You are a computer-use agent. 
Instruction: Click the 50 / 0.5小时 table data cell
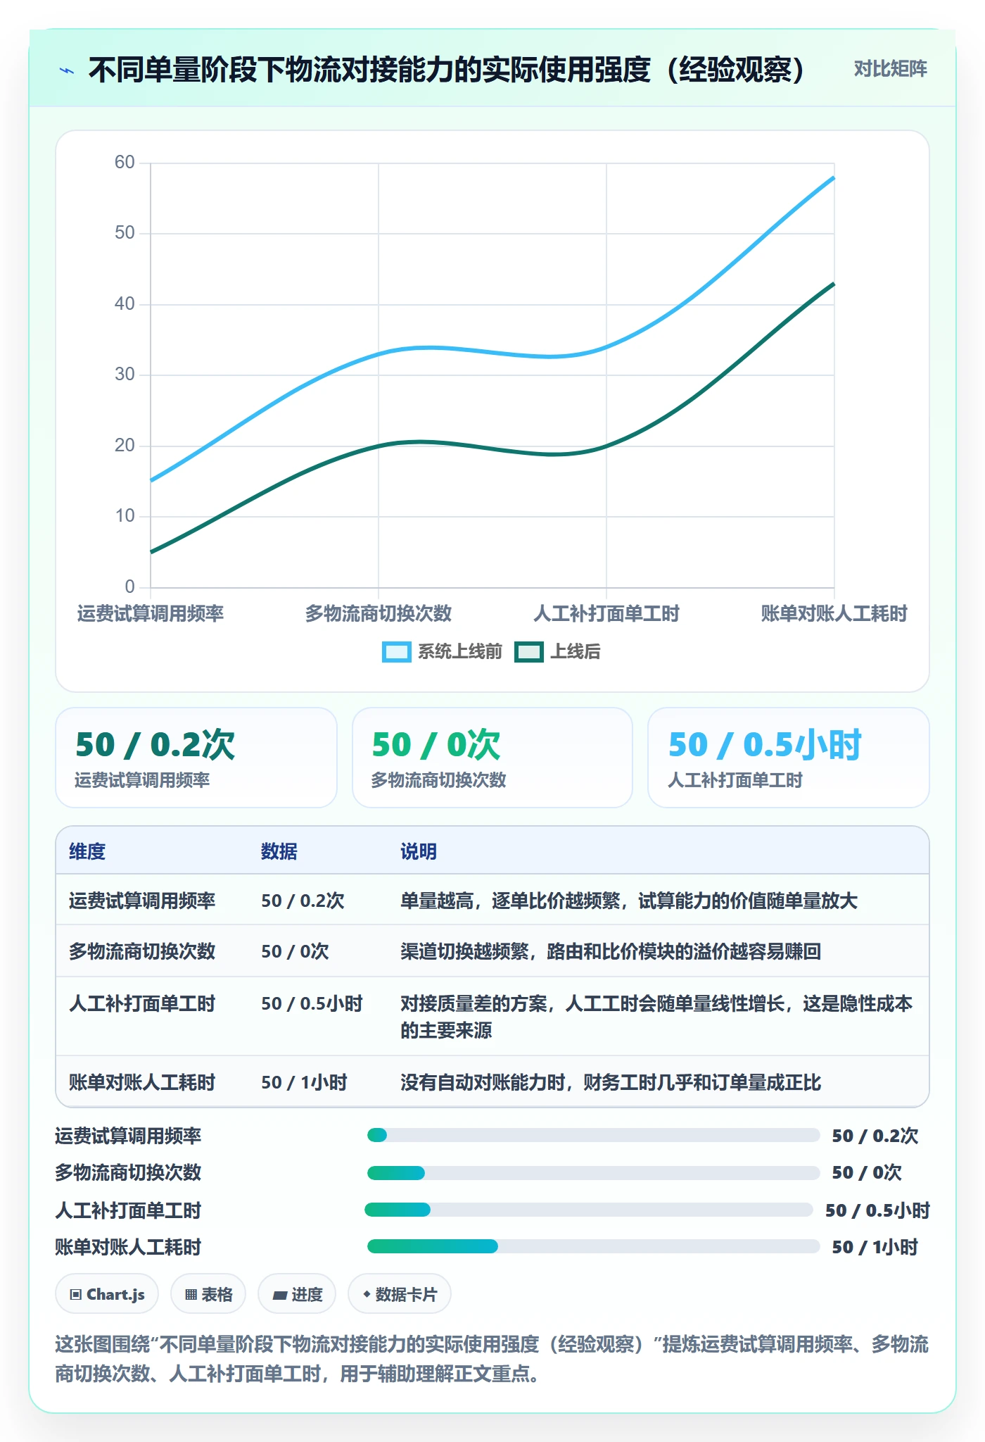(312, 1003)
